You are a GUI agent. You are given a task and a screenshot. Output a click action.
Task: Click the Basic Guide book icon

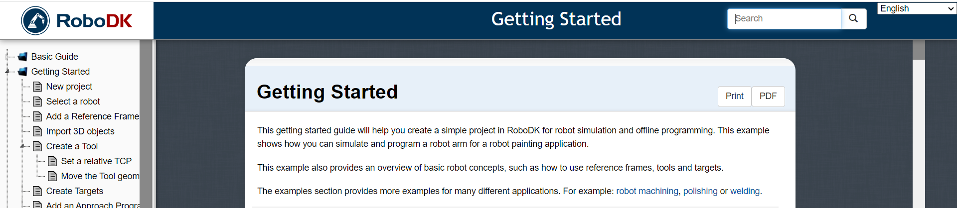click(x=22, y=57)
